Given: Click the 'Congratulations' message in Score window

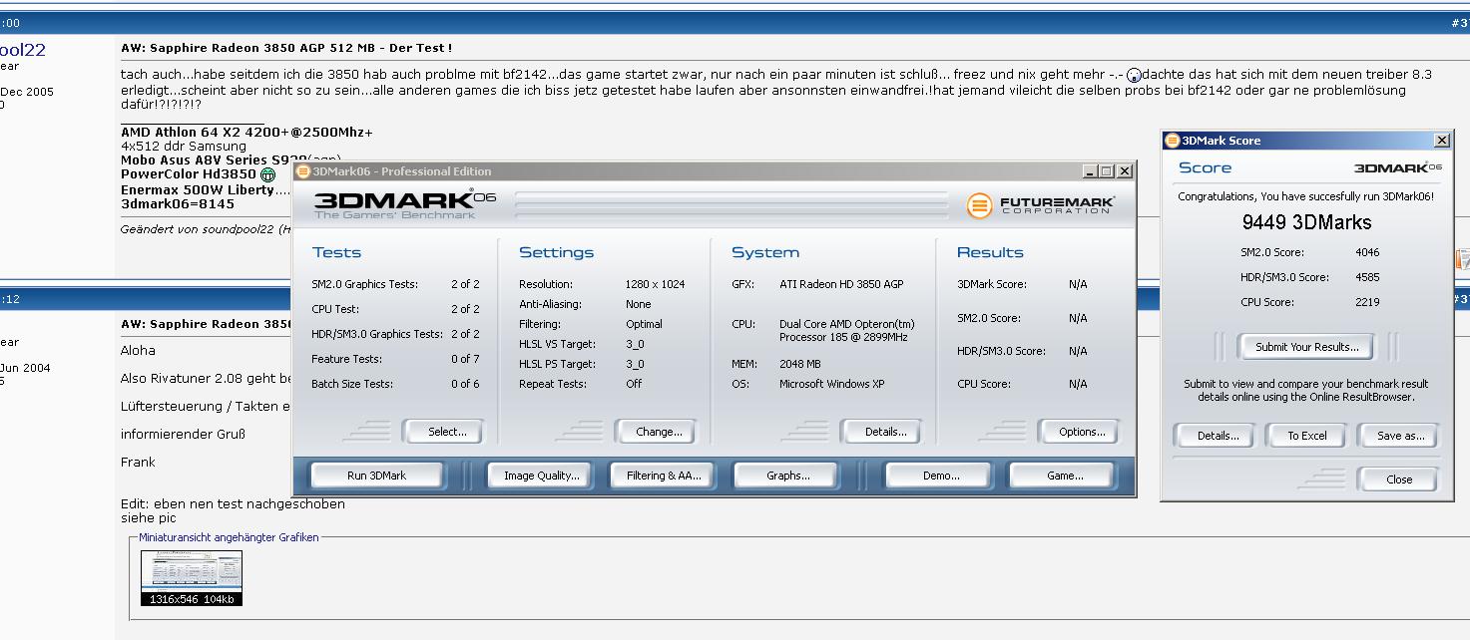Looking at the screenshot, I should point(1305,196).
